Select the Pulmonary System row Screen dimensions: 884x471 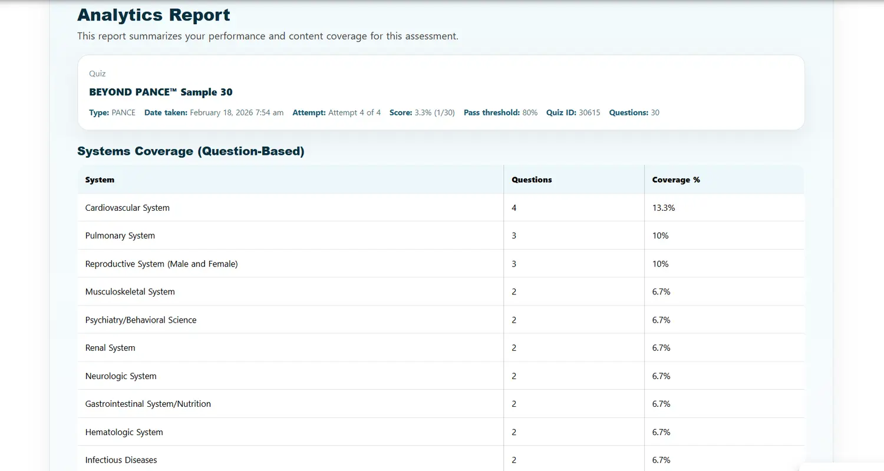click(x=120, y=235)
